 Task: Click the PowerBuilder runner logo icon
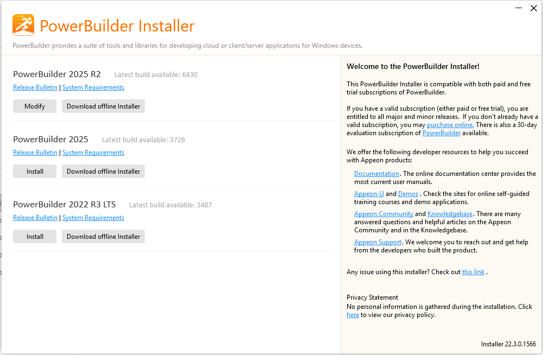coord(23,25)
